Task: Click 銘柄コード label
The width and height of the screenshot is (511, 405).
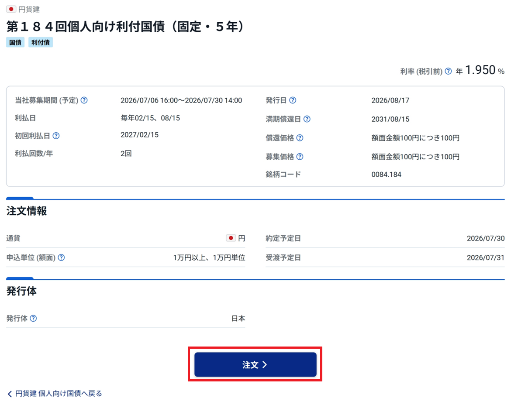Action: 283,175
